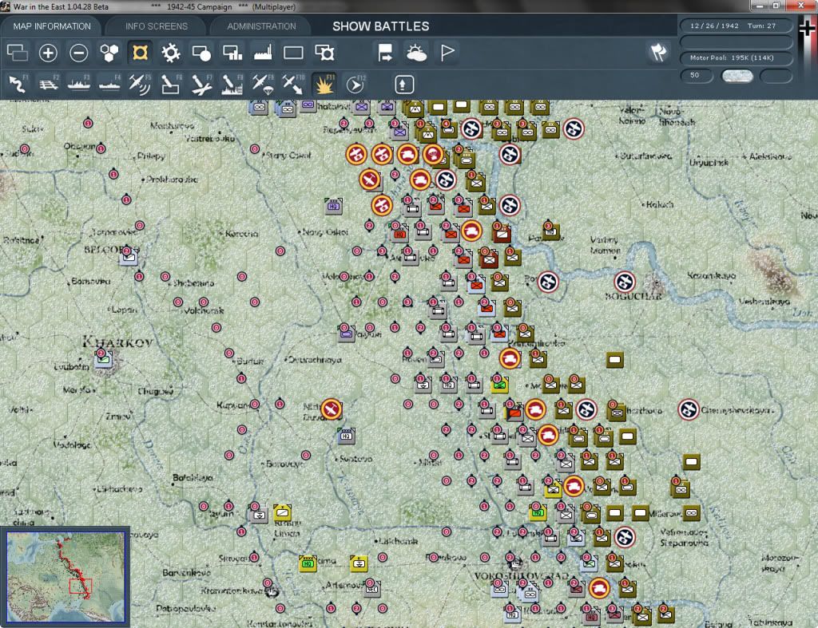Select the F9 air transport parachute mode
Image resolution: width=818 pixels, height=628 pixels.
pos(262,85)
